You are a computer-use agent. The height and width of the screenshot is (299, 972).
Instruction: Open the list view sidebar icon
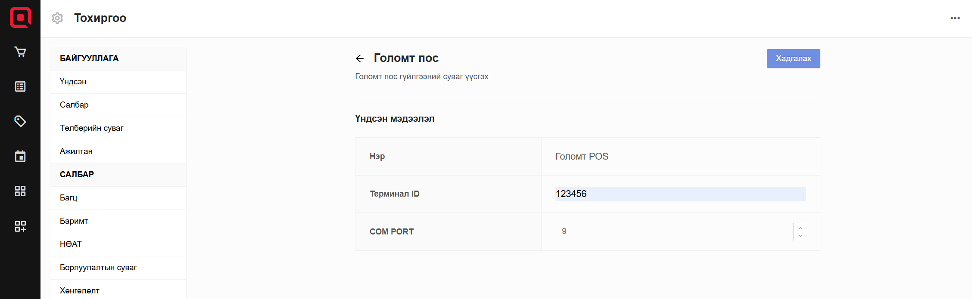[x=20, y=86]
